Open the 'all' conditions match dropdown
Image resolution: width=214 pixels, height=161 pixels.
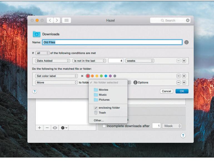click(x=43, y=53)
